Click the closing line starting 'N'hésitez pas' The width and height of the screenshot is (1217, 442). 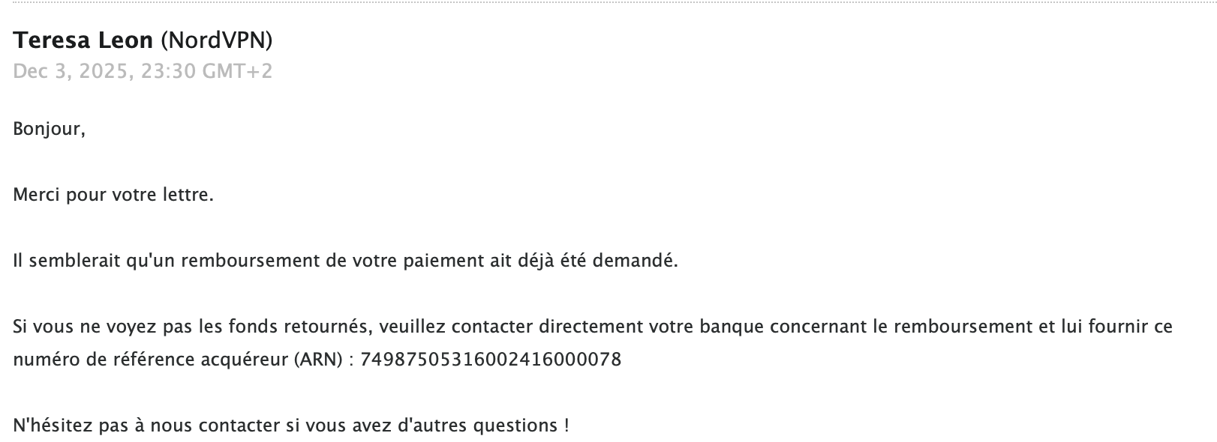(x=291, y=426)
